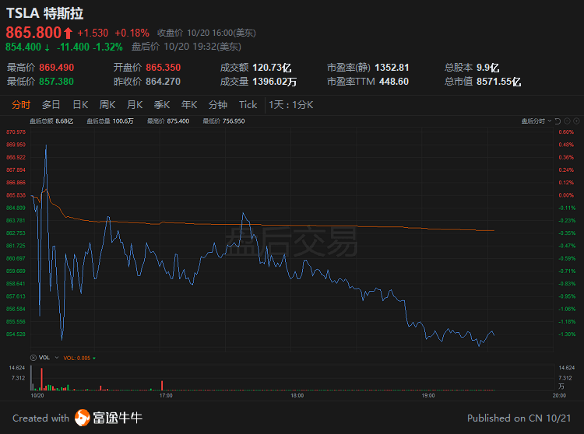This screenshot has width=584, height=434.
Task: Open the 1天：1分K period selector
Action: click(x=290, y=105)
